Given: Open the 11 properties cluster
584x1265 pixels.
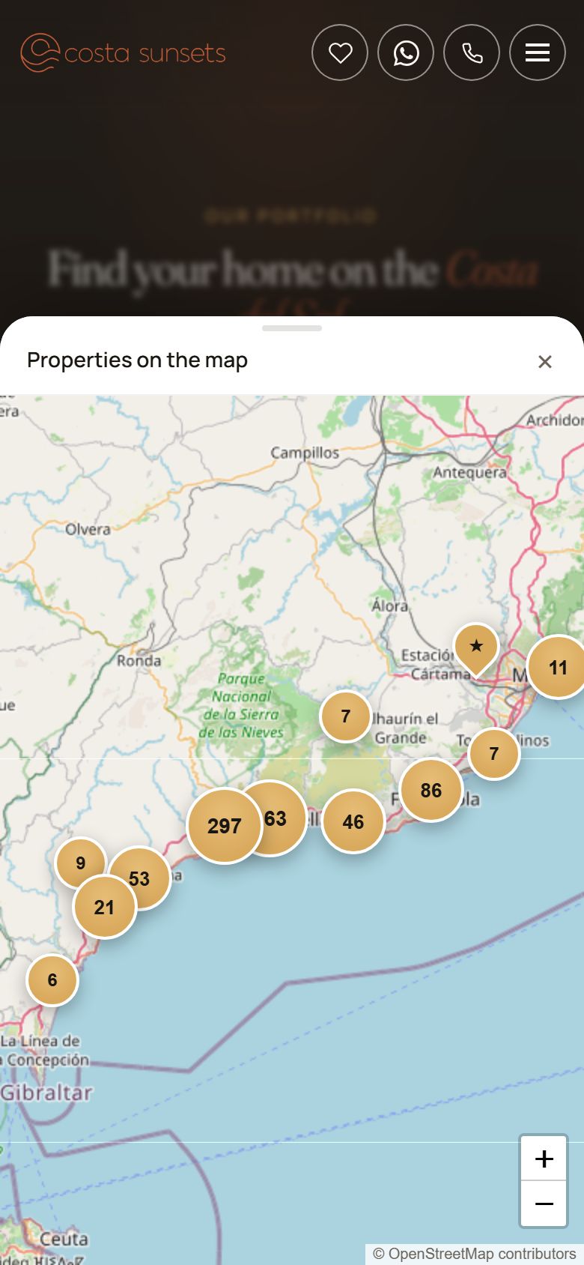Looking at the screenshot, I should point(556,667).
